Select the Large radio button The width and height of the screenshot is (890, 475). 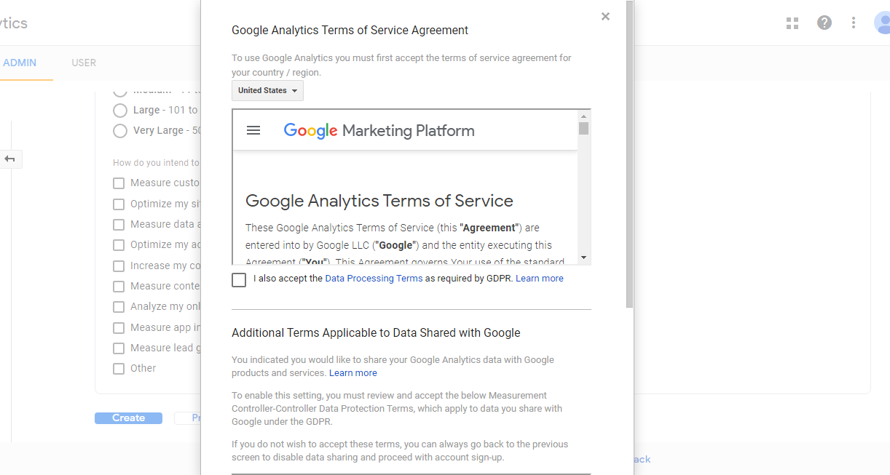120,110
